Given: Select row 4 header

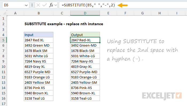Looking at the screenshot, I should pos(3,35).
